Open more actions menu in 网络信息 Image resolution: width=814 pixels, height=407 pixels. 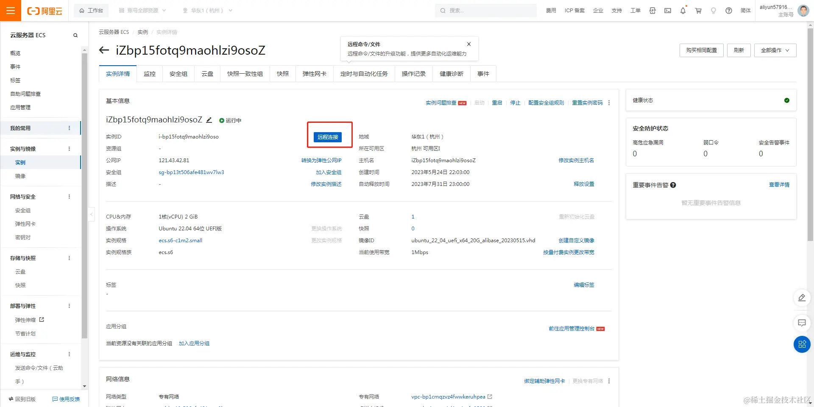[609, 381]
